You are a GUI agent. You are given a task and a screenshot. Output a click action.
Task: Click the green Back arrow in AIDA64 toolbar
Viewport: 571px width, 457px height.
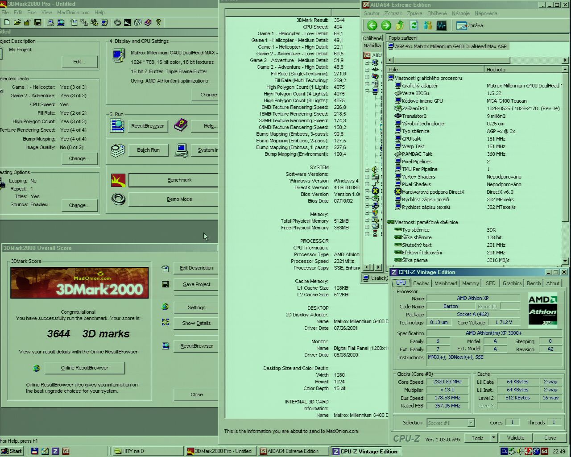(x=372, y=25)
